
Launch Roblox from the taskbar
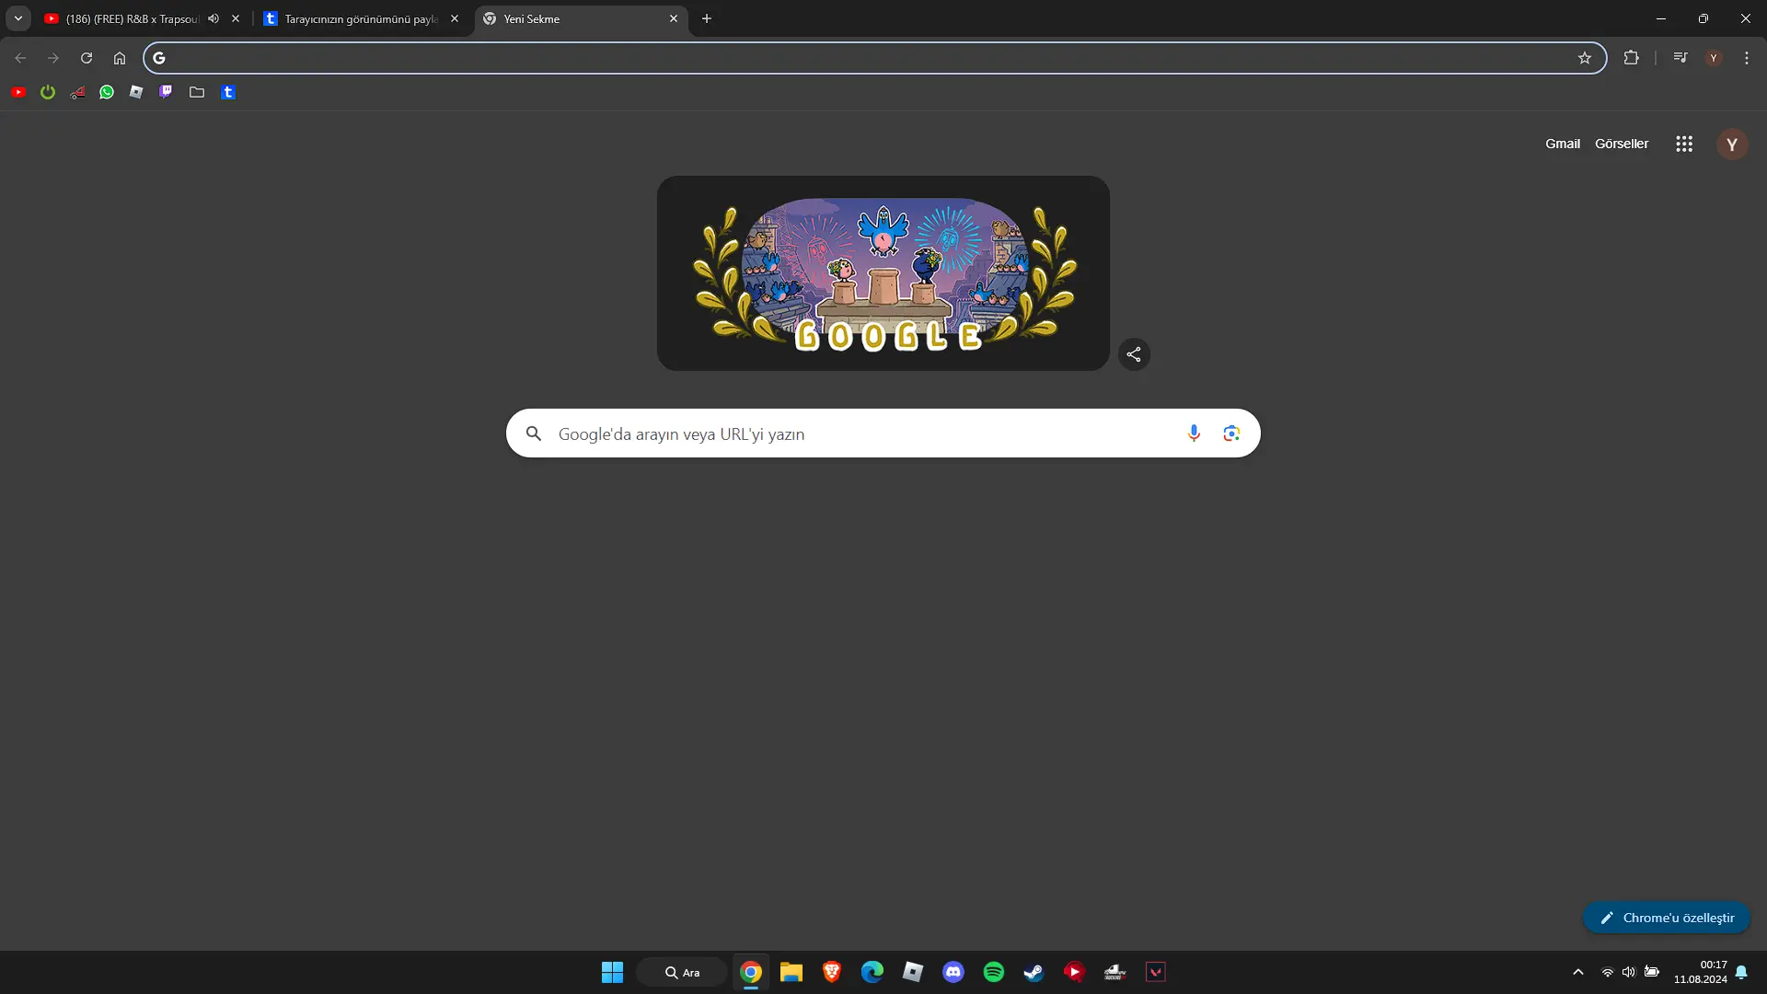913,972
